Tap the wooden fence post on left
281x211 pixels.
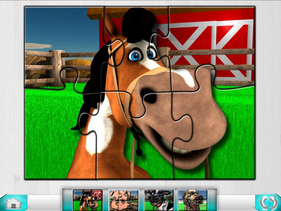[x=57, y=69]
